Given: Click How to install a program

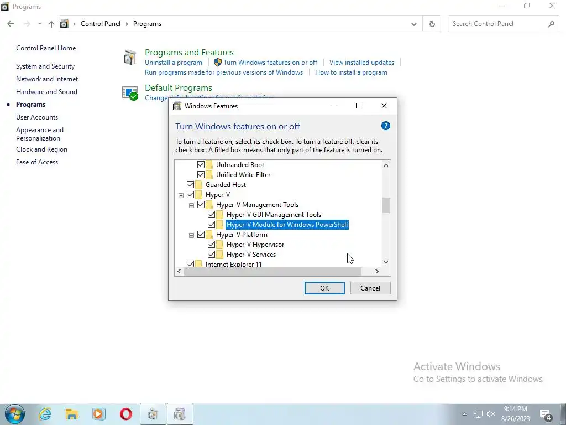Looking at the screenshot, I should (351, 72).
